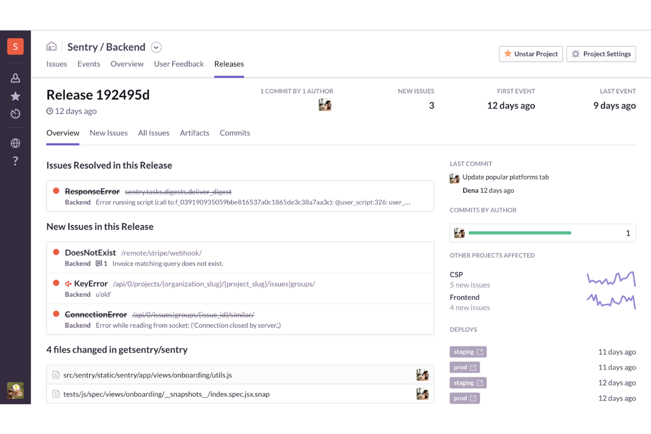The width and height of the screenshot is (651, 434).
Task: Click the star icon in the left sidebar
Action: [x=15, y=96]
